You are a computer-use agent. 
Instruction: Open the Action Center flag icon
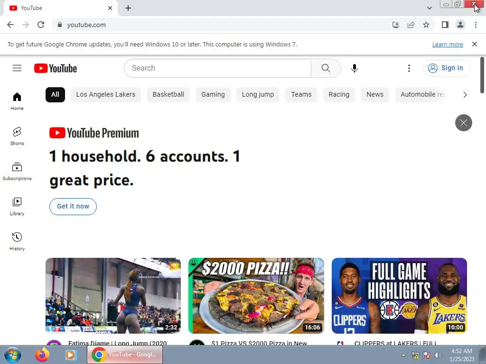point(427,355)
